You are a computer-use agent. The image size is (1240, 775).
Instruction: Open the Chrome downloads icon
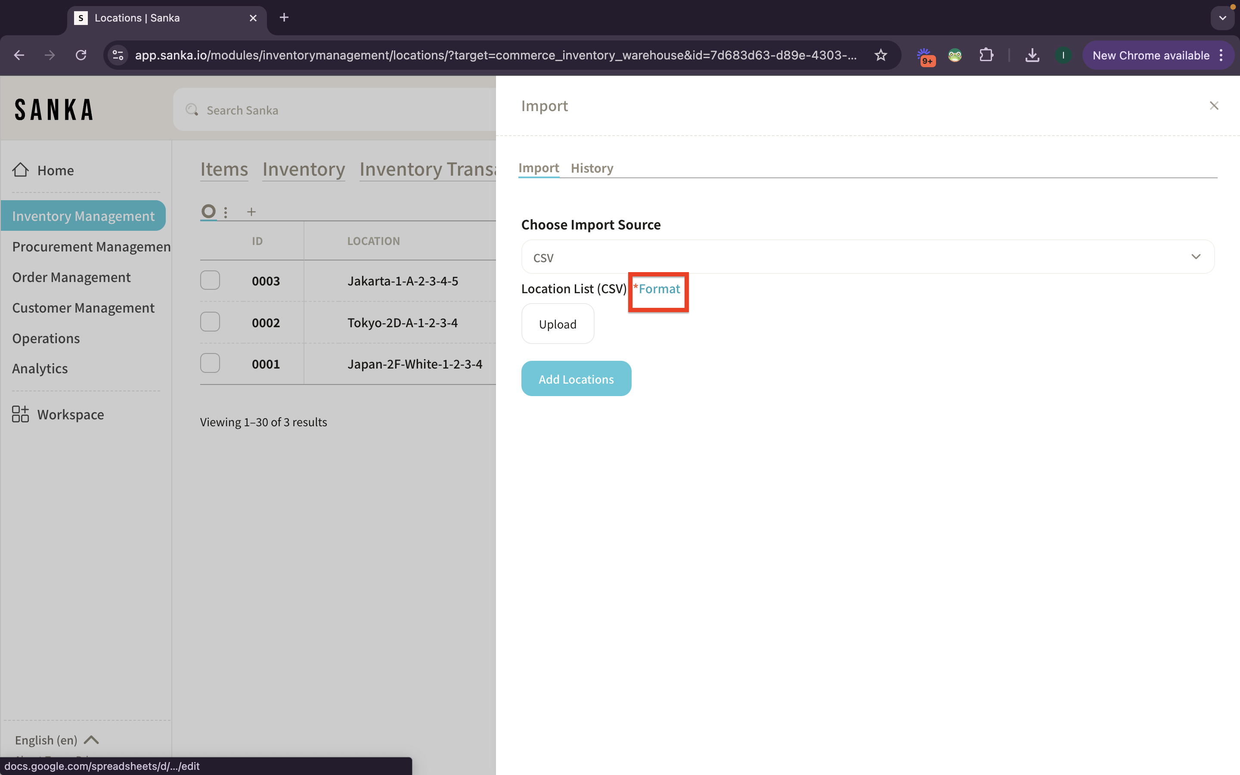(x=1032, y=56)
